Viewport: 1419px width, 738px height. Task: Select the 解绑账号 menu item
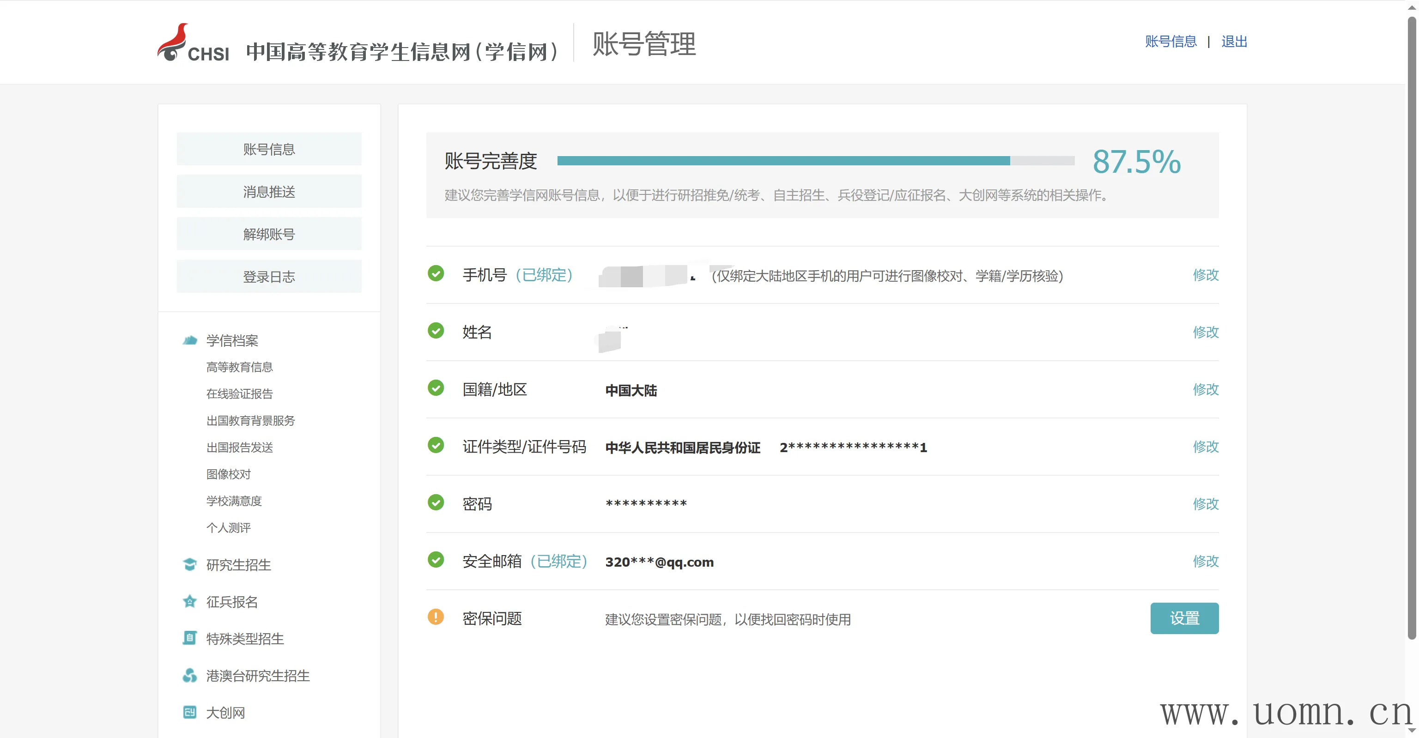pos(269,234)
